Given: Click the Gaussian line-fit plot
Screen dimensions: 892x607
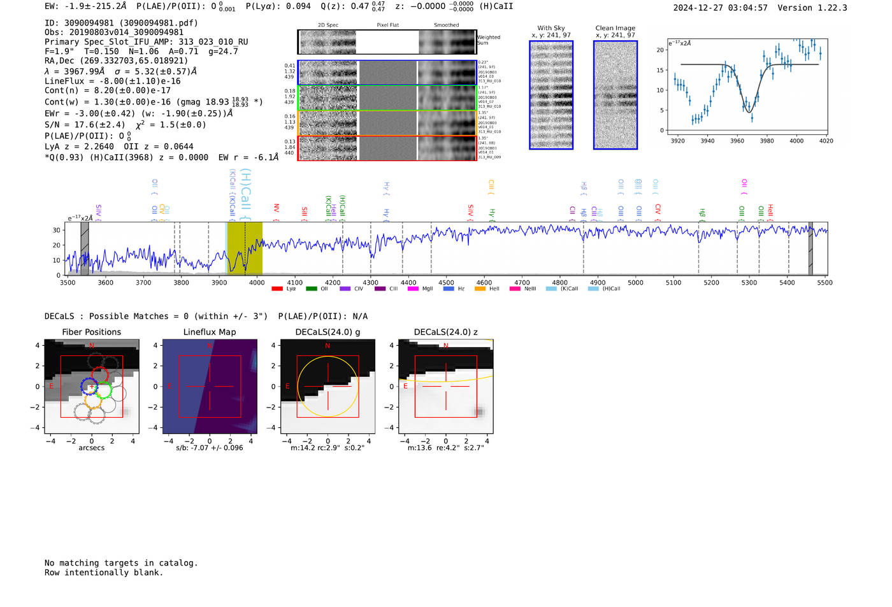Looking at the screenshot, I should tap(747, 86).
